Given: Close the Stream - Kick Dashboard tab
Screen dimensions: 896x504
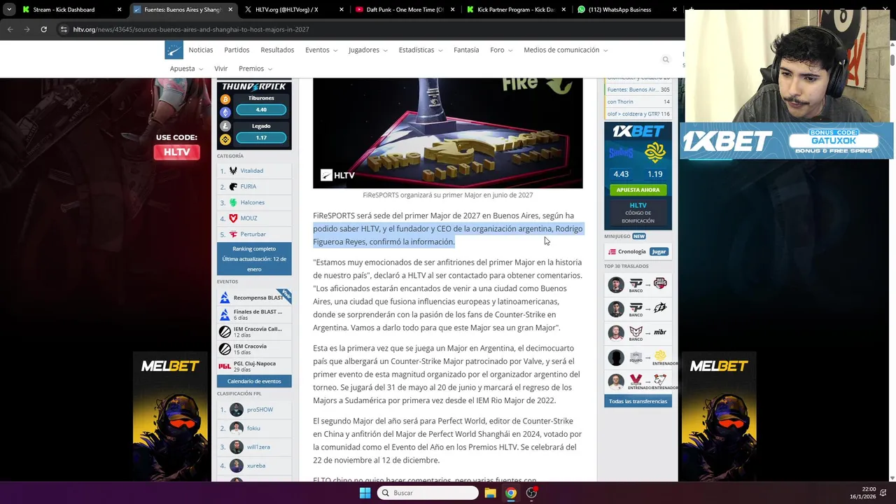Looking at the screenshot, I should (119, 10).
